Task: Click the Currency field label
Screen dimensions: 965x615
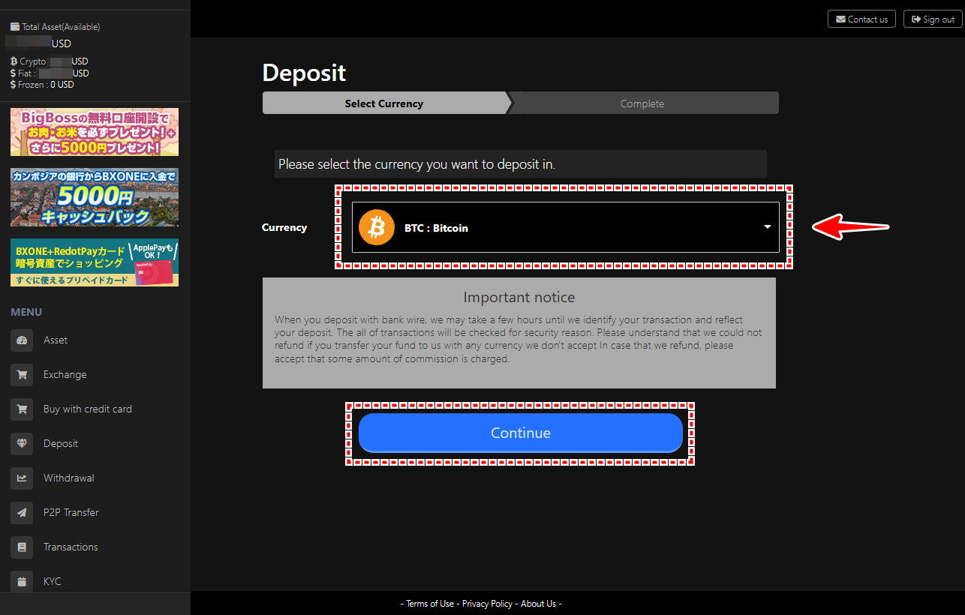Action: coord(284,227)
